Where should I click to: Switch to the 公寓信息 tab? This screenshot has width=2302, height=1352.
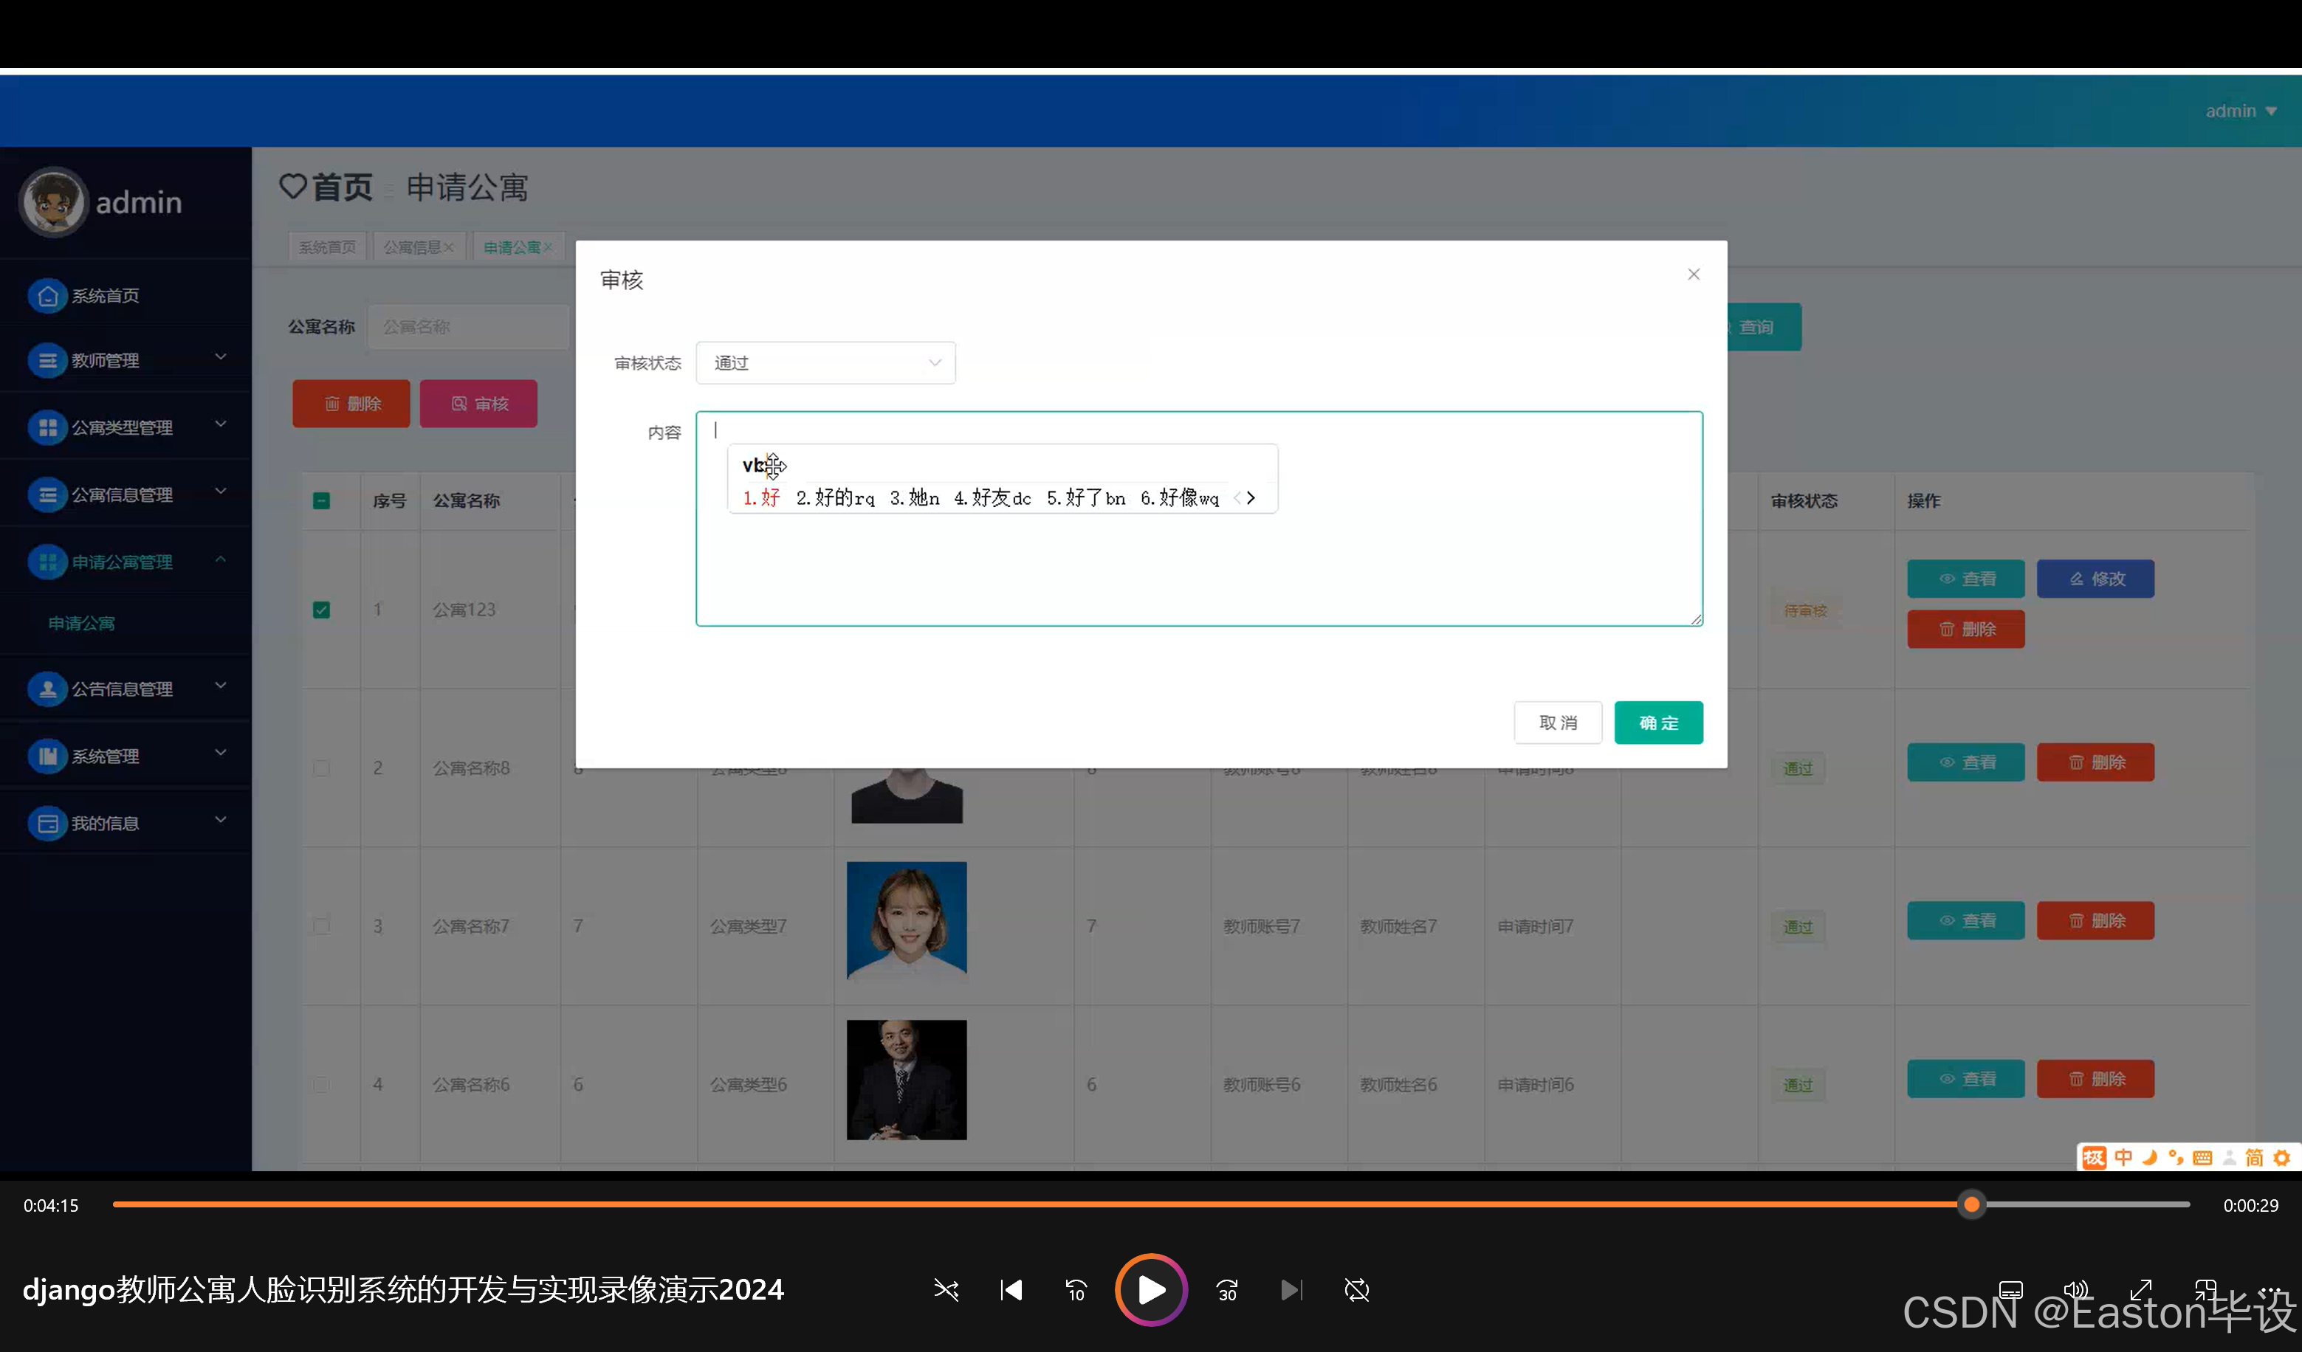click(419, 247)
